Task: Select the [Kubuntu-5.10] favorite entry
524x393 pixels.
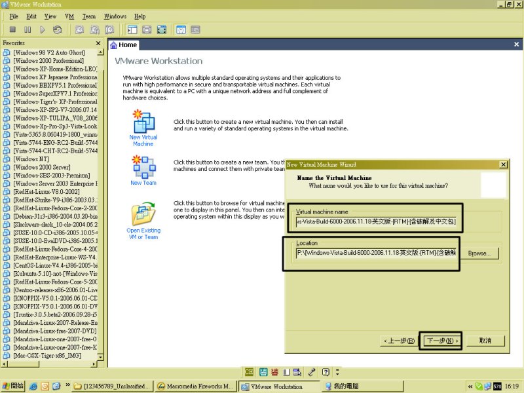Action: pyautogui.click(x=55, y=274)
